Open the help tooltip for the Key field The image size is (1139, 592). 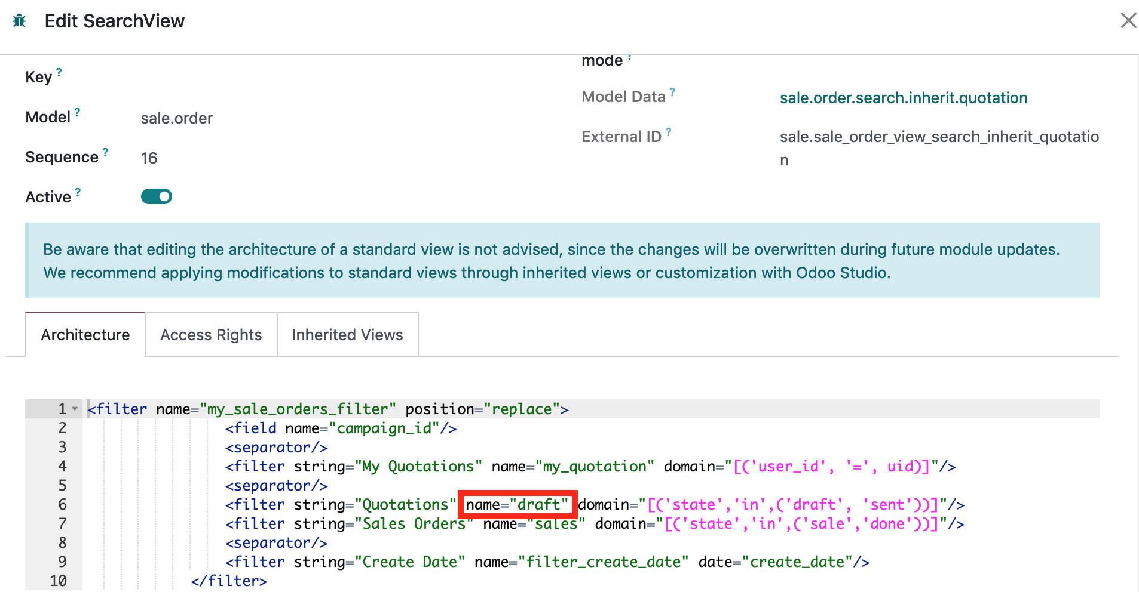coord(59,71)
